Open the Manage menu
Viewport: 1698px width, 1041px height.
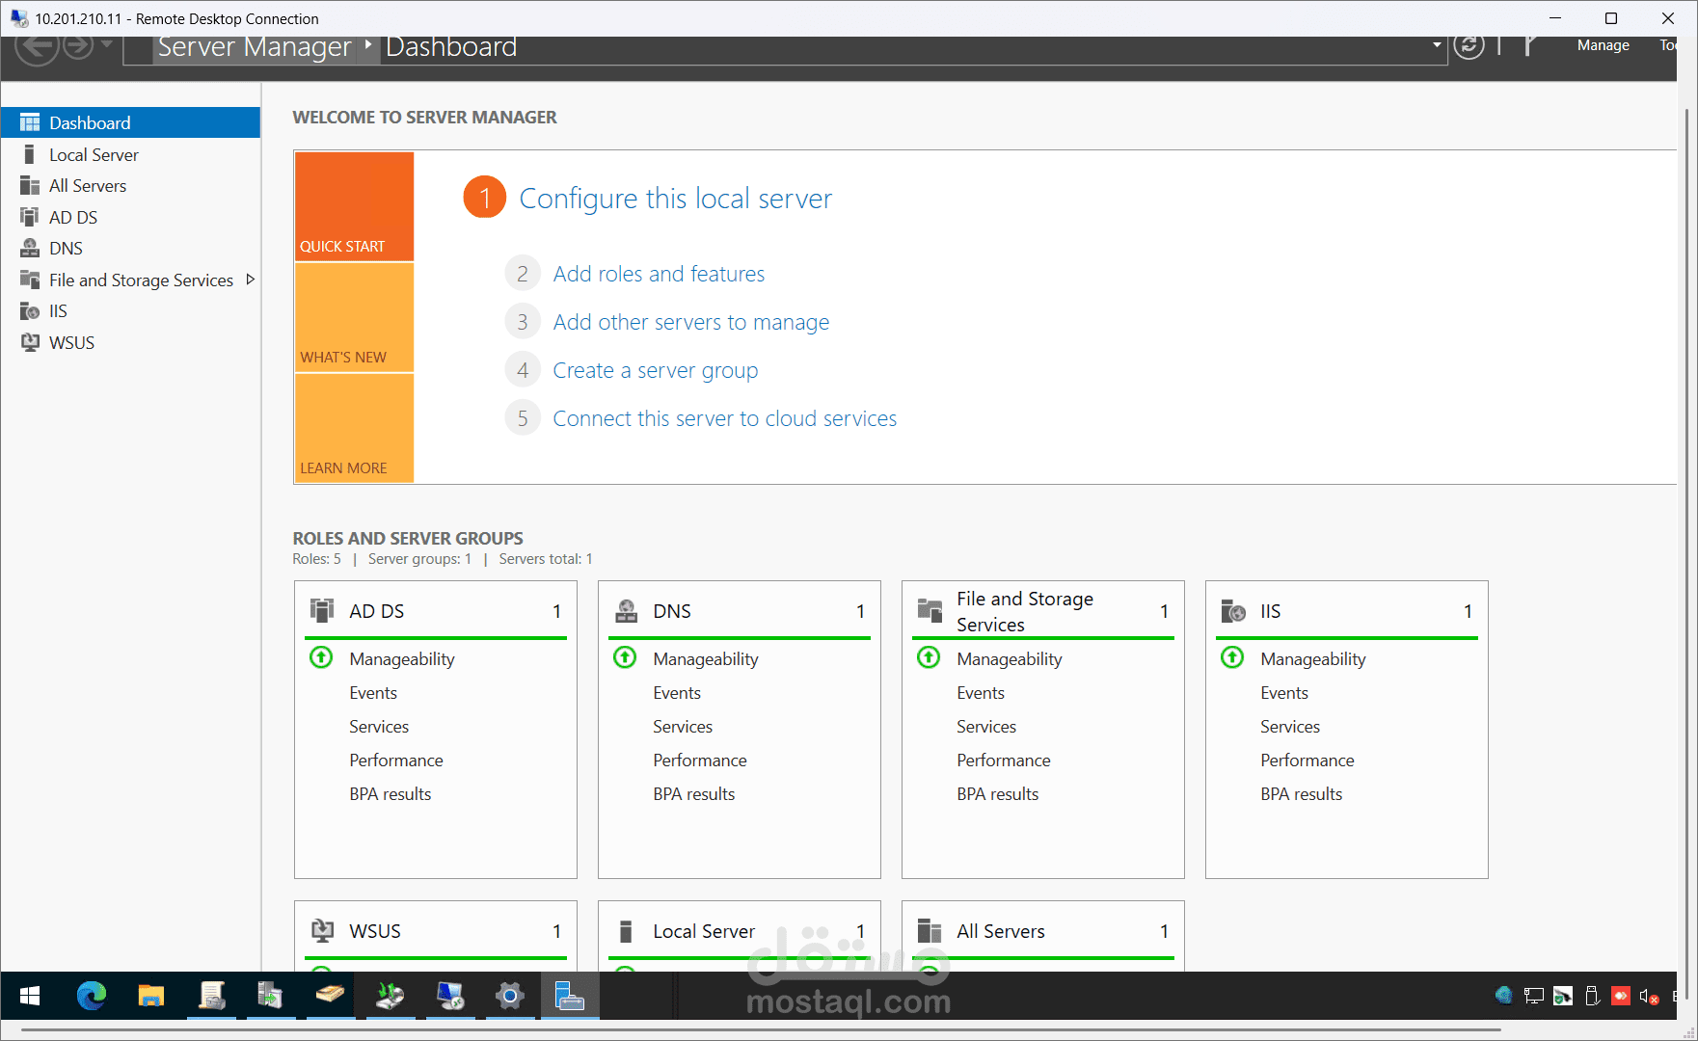click(1603, 45)
